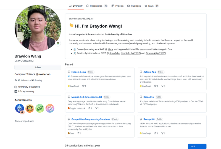Go to the Packages tab

(134, 6)
